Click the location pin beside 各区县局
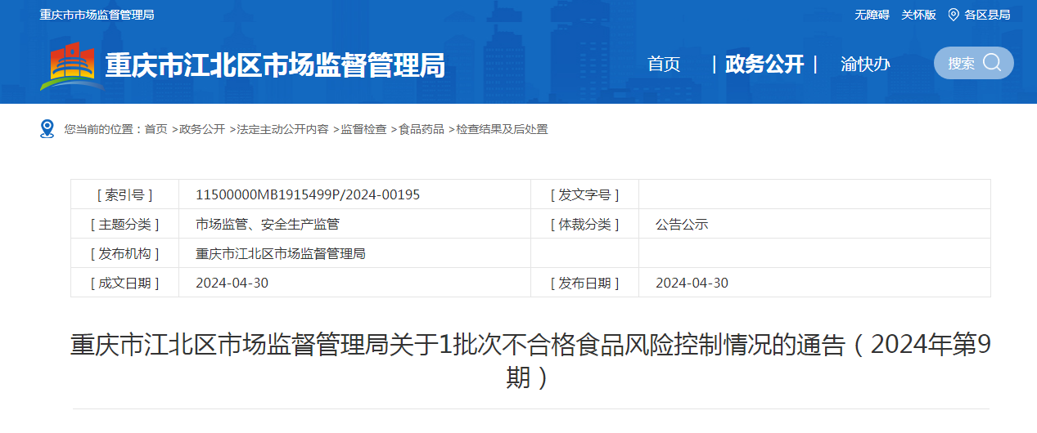The height and width of the screenshot is (433, 1037). 954,15
